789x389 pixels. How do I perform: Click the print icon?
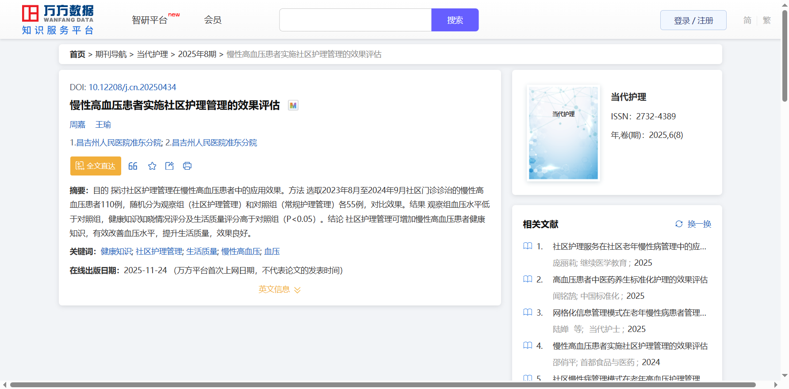(187, 166)
